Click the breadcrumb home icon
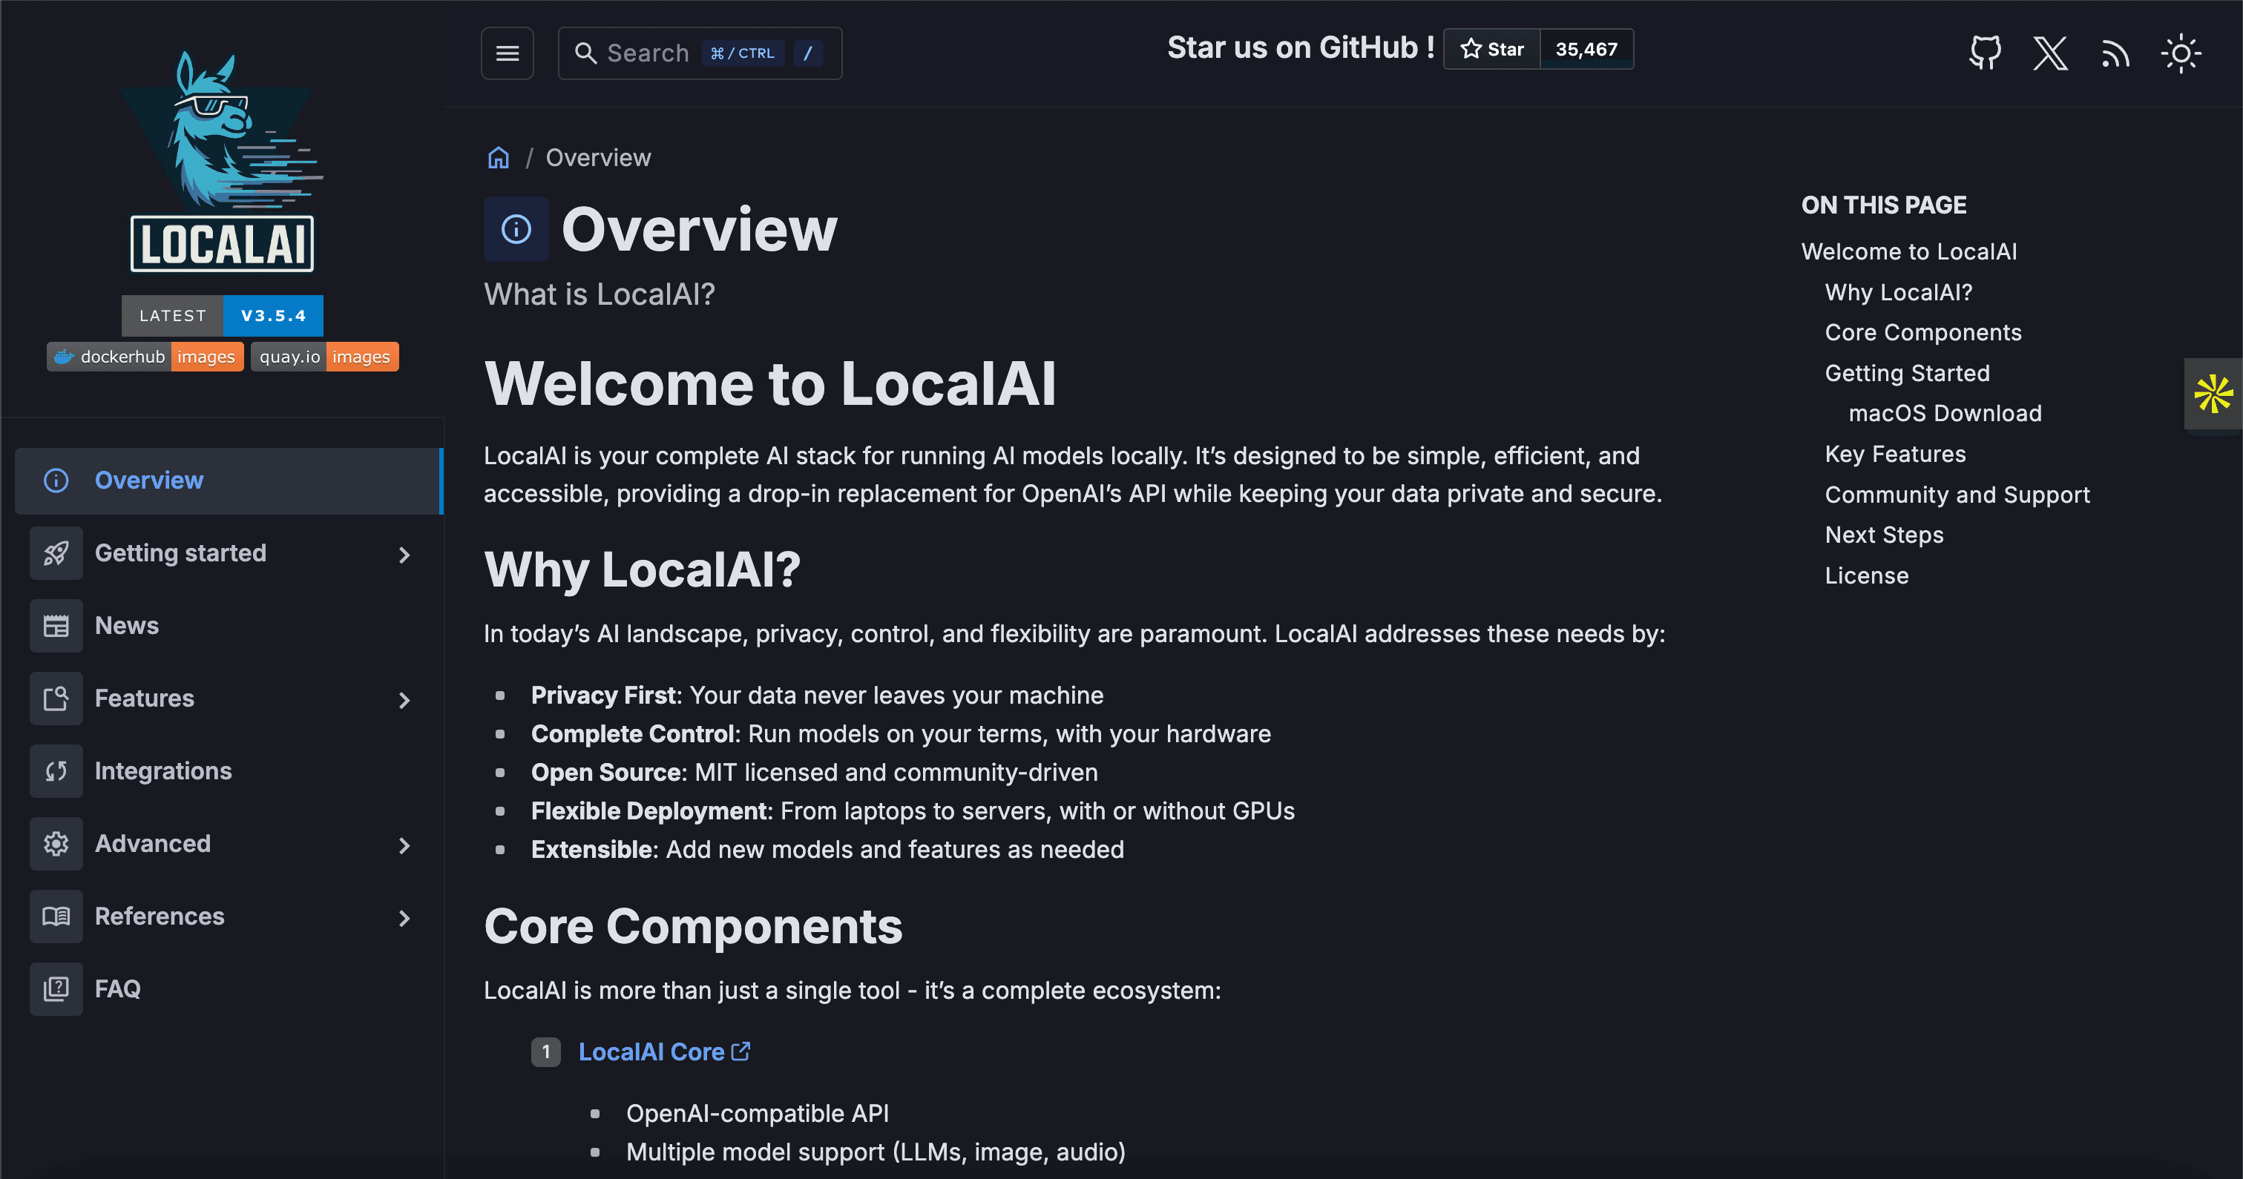The height and width of the screenshot is (1179, 2243). 498,157
